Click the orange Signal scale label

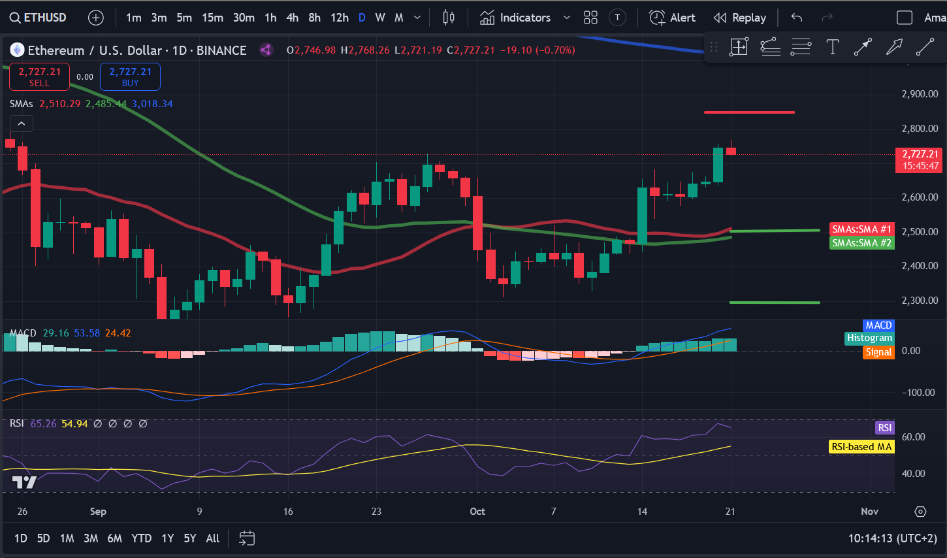point(878,352)
